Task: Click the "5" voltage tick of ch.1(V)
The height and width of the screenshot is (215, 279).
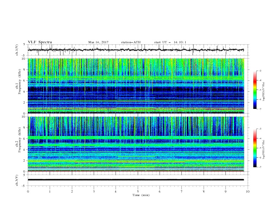Action: pos(24,44)
